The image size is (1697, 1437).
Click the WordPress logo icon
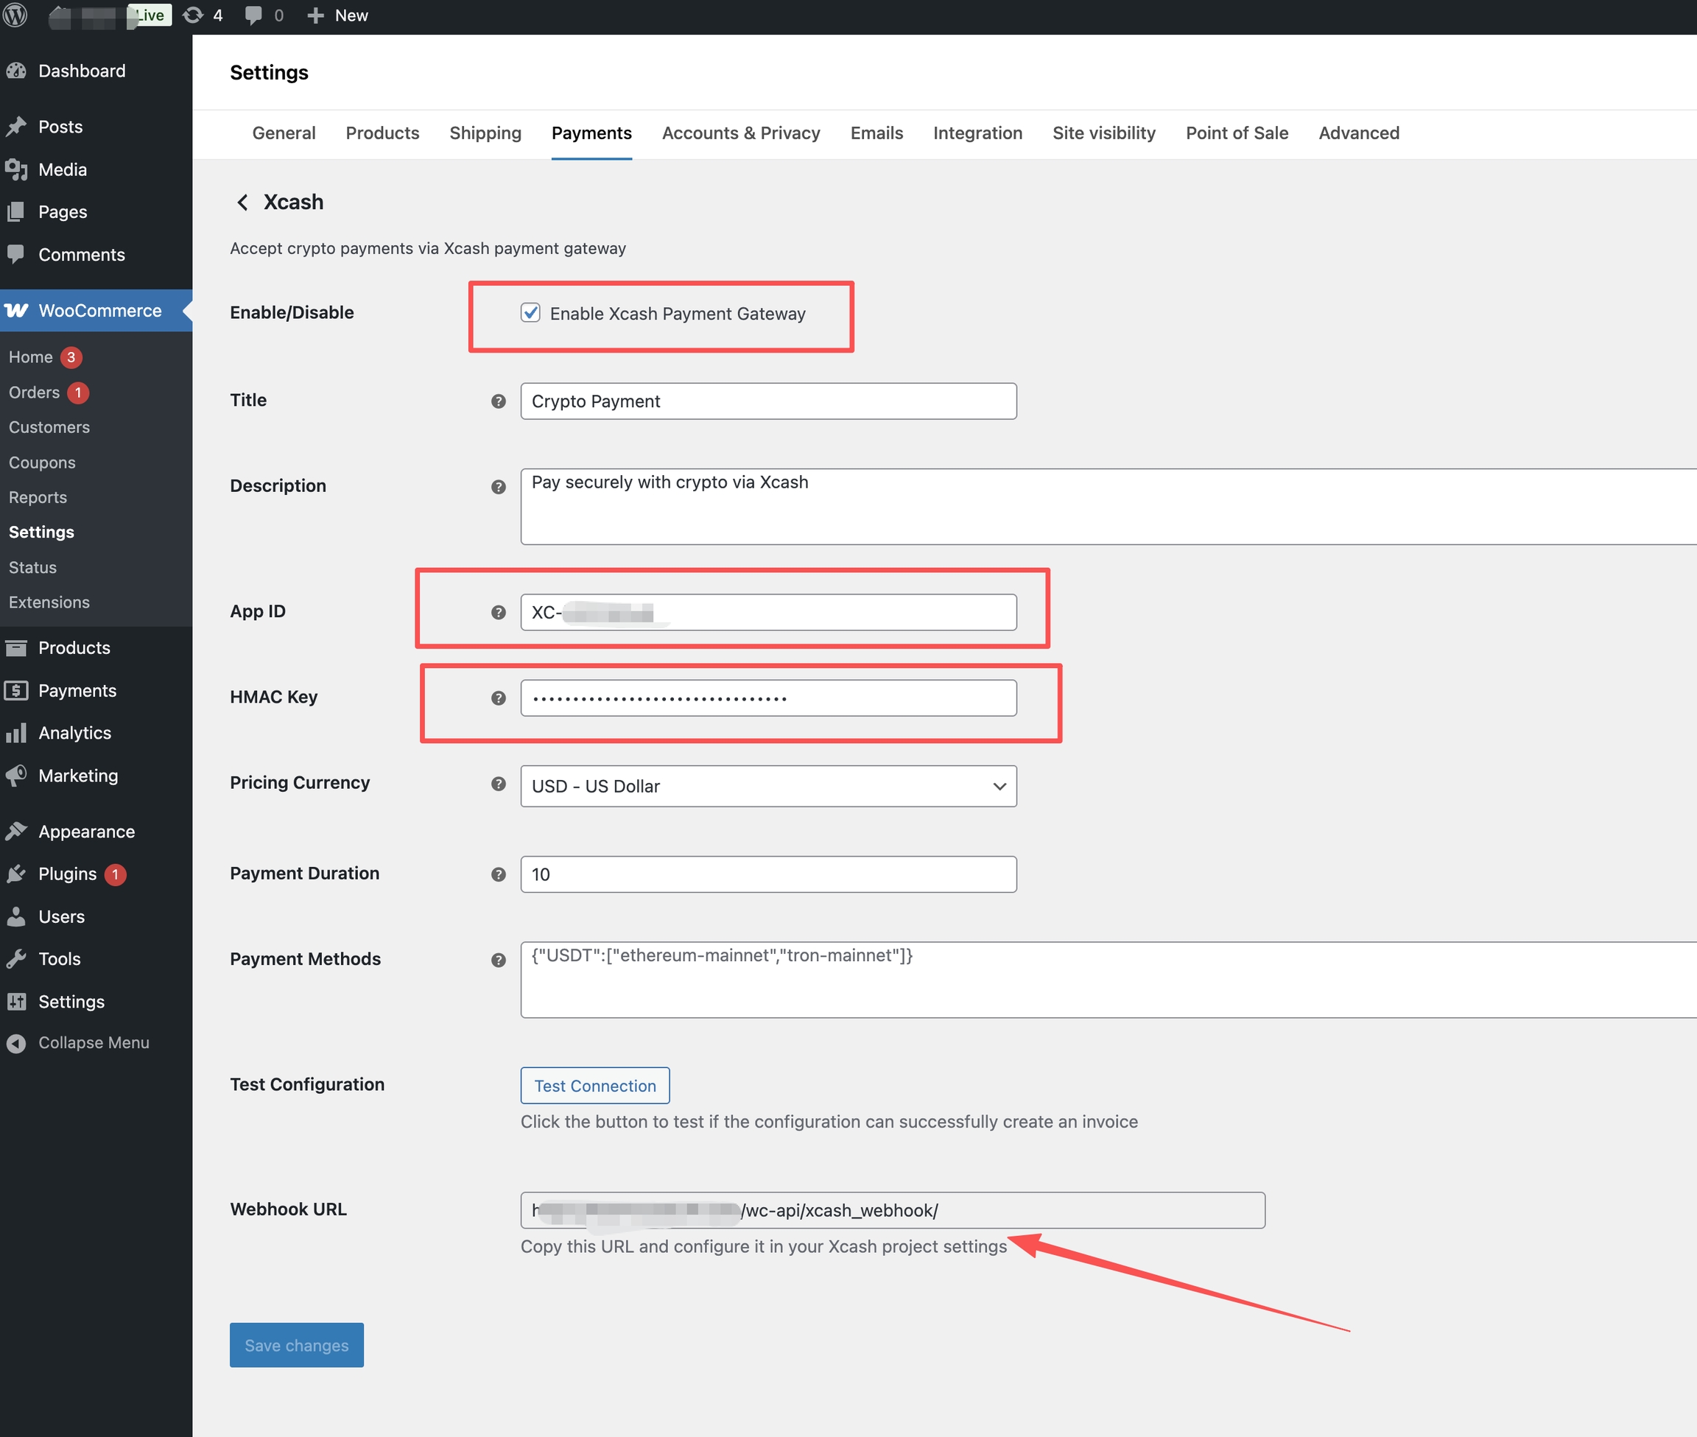pyautogui.click(x=15, y=15)
